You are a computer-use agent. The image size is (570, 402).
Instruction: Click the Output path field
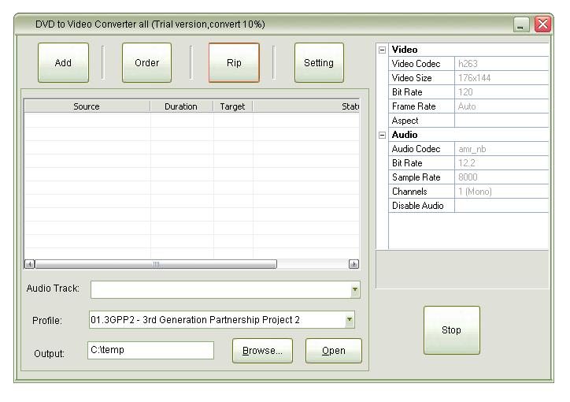pos(150,350)
